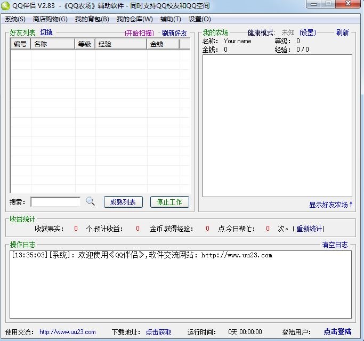Open the 系统(S) menu
This screenshot has height=341, width=364.
pyautogui.click(x=15, y=19)
